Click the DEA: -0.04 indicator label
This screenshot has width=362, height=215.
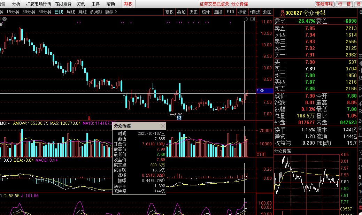[24, 160]
